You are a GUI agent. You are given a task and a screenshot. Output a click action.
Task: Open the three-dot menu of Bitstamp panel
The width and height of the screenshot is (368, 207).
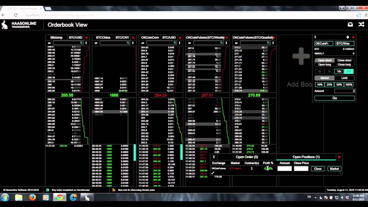pos(86,43)
